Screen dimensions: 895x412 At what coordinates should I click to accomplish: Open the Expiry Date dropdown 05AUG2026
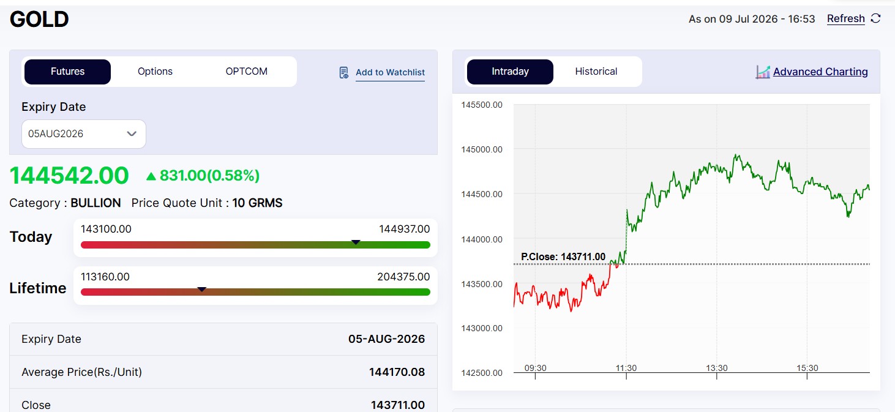(x=84, y=133)
